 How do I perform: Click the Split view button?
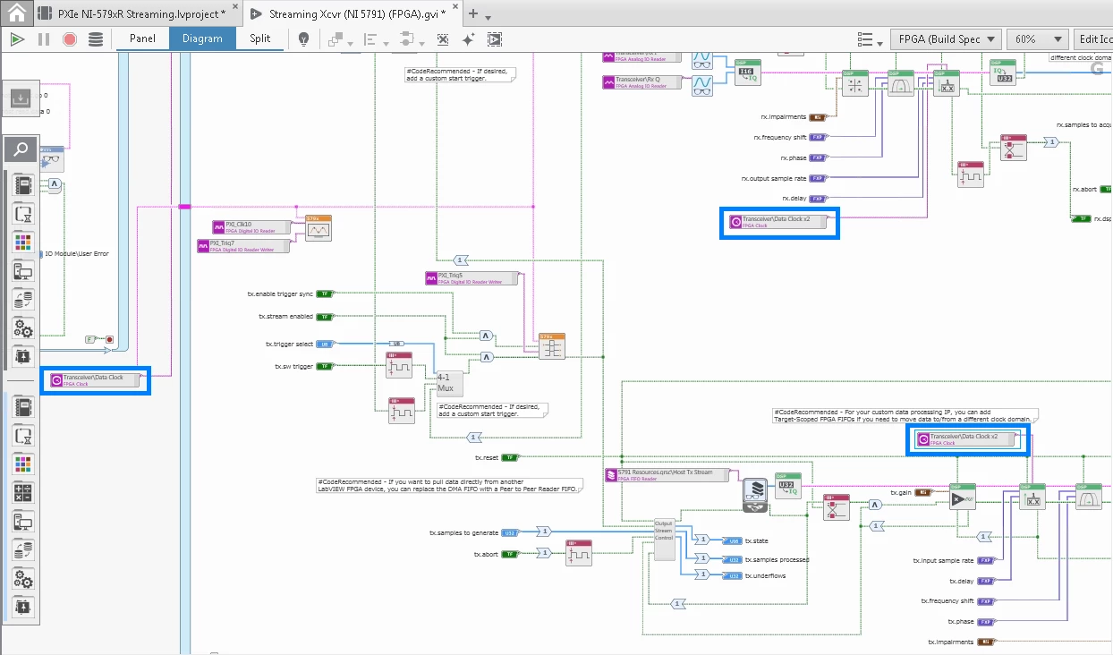(259, 39)
